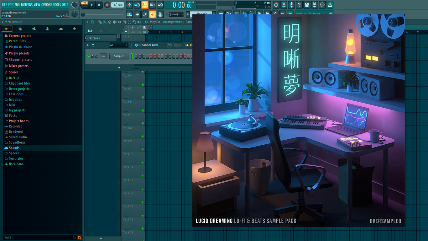The image size is (428, 241).
Task: Click the red record button
Action: click(x=107, y=5)
